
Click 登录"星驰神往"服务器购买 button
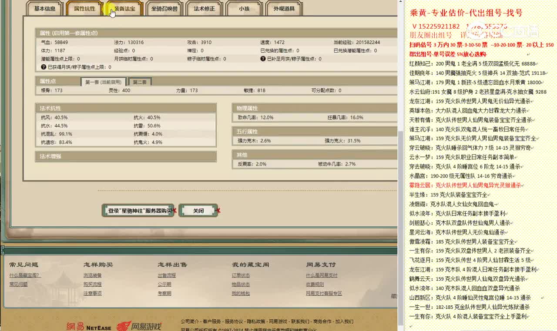point(138,211)
